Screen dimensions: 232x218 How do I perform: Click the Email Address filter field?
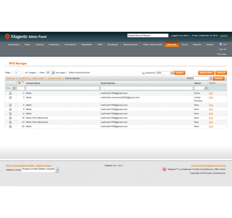147,88
